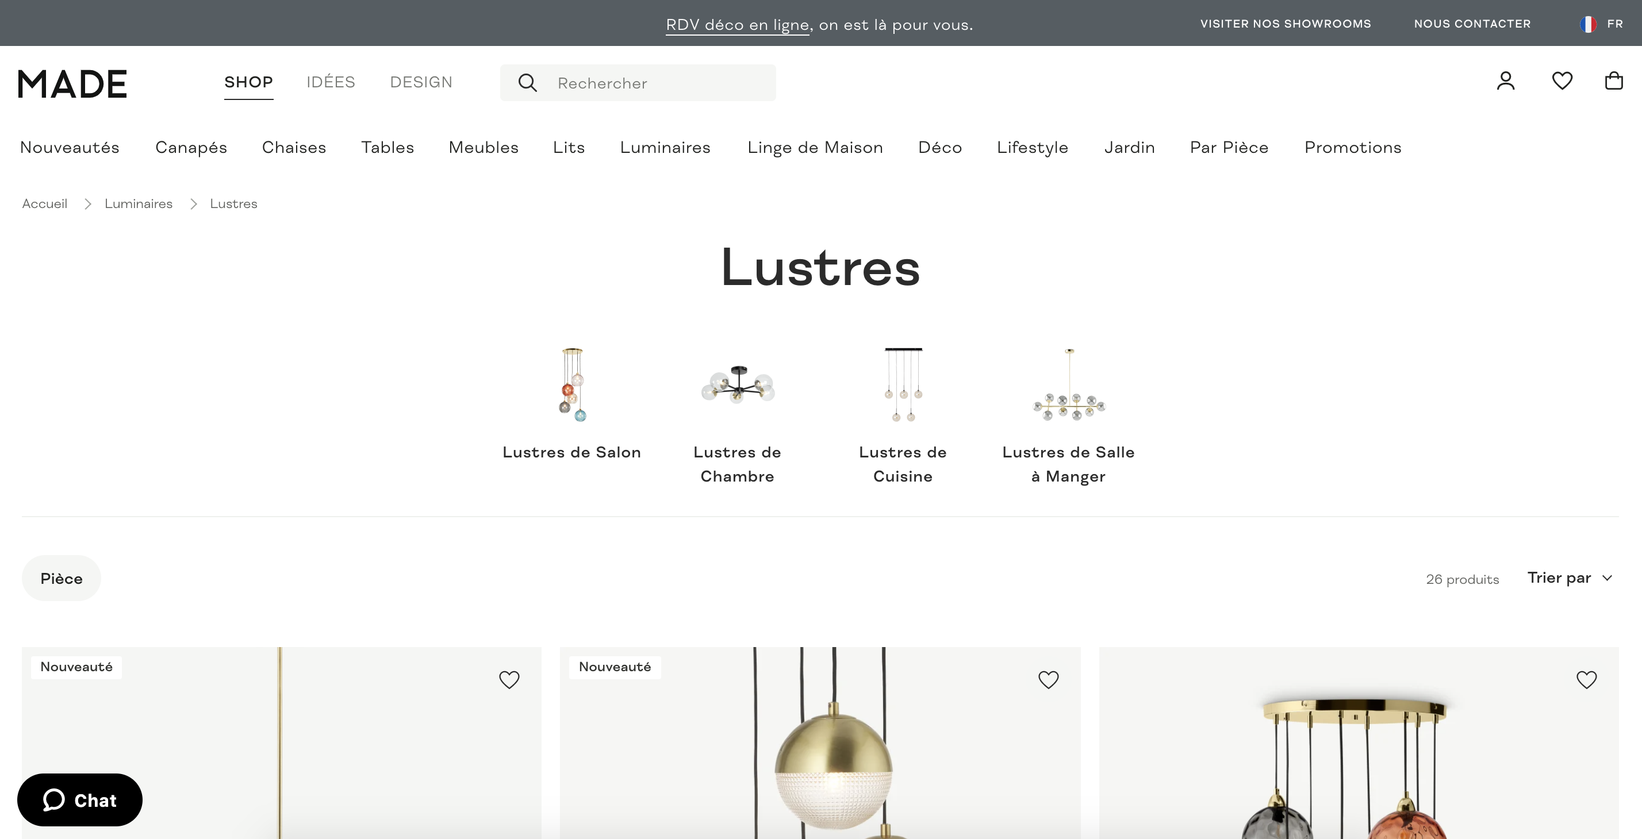This screenshot has height=839, width=1642.
Task: Open the Luminaires menu
Action: click(665, 147)
